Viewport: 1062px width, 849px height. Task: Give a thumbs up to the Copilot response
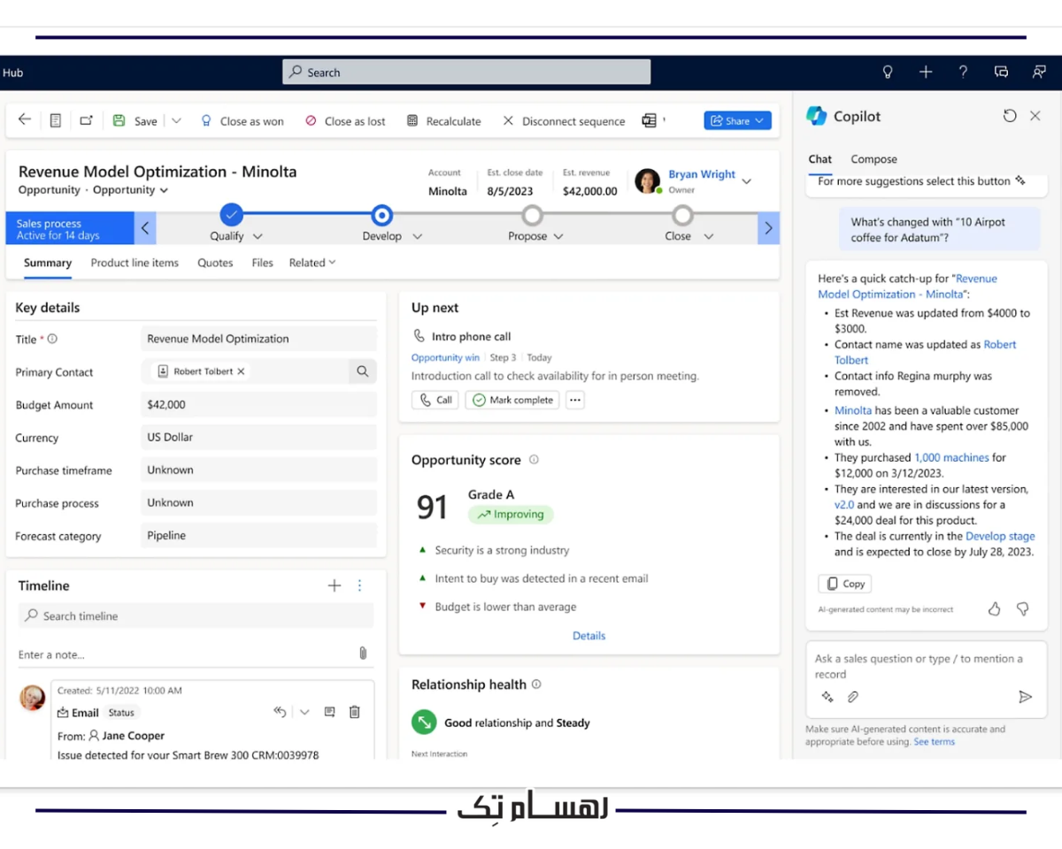(x=994, y=608)
